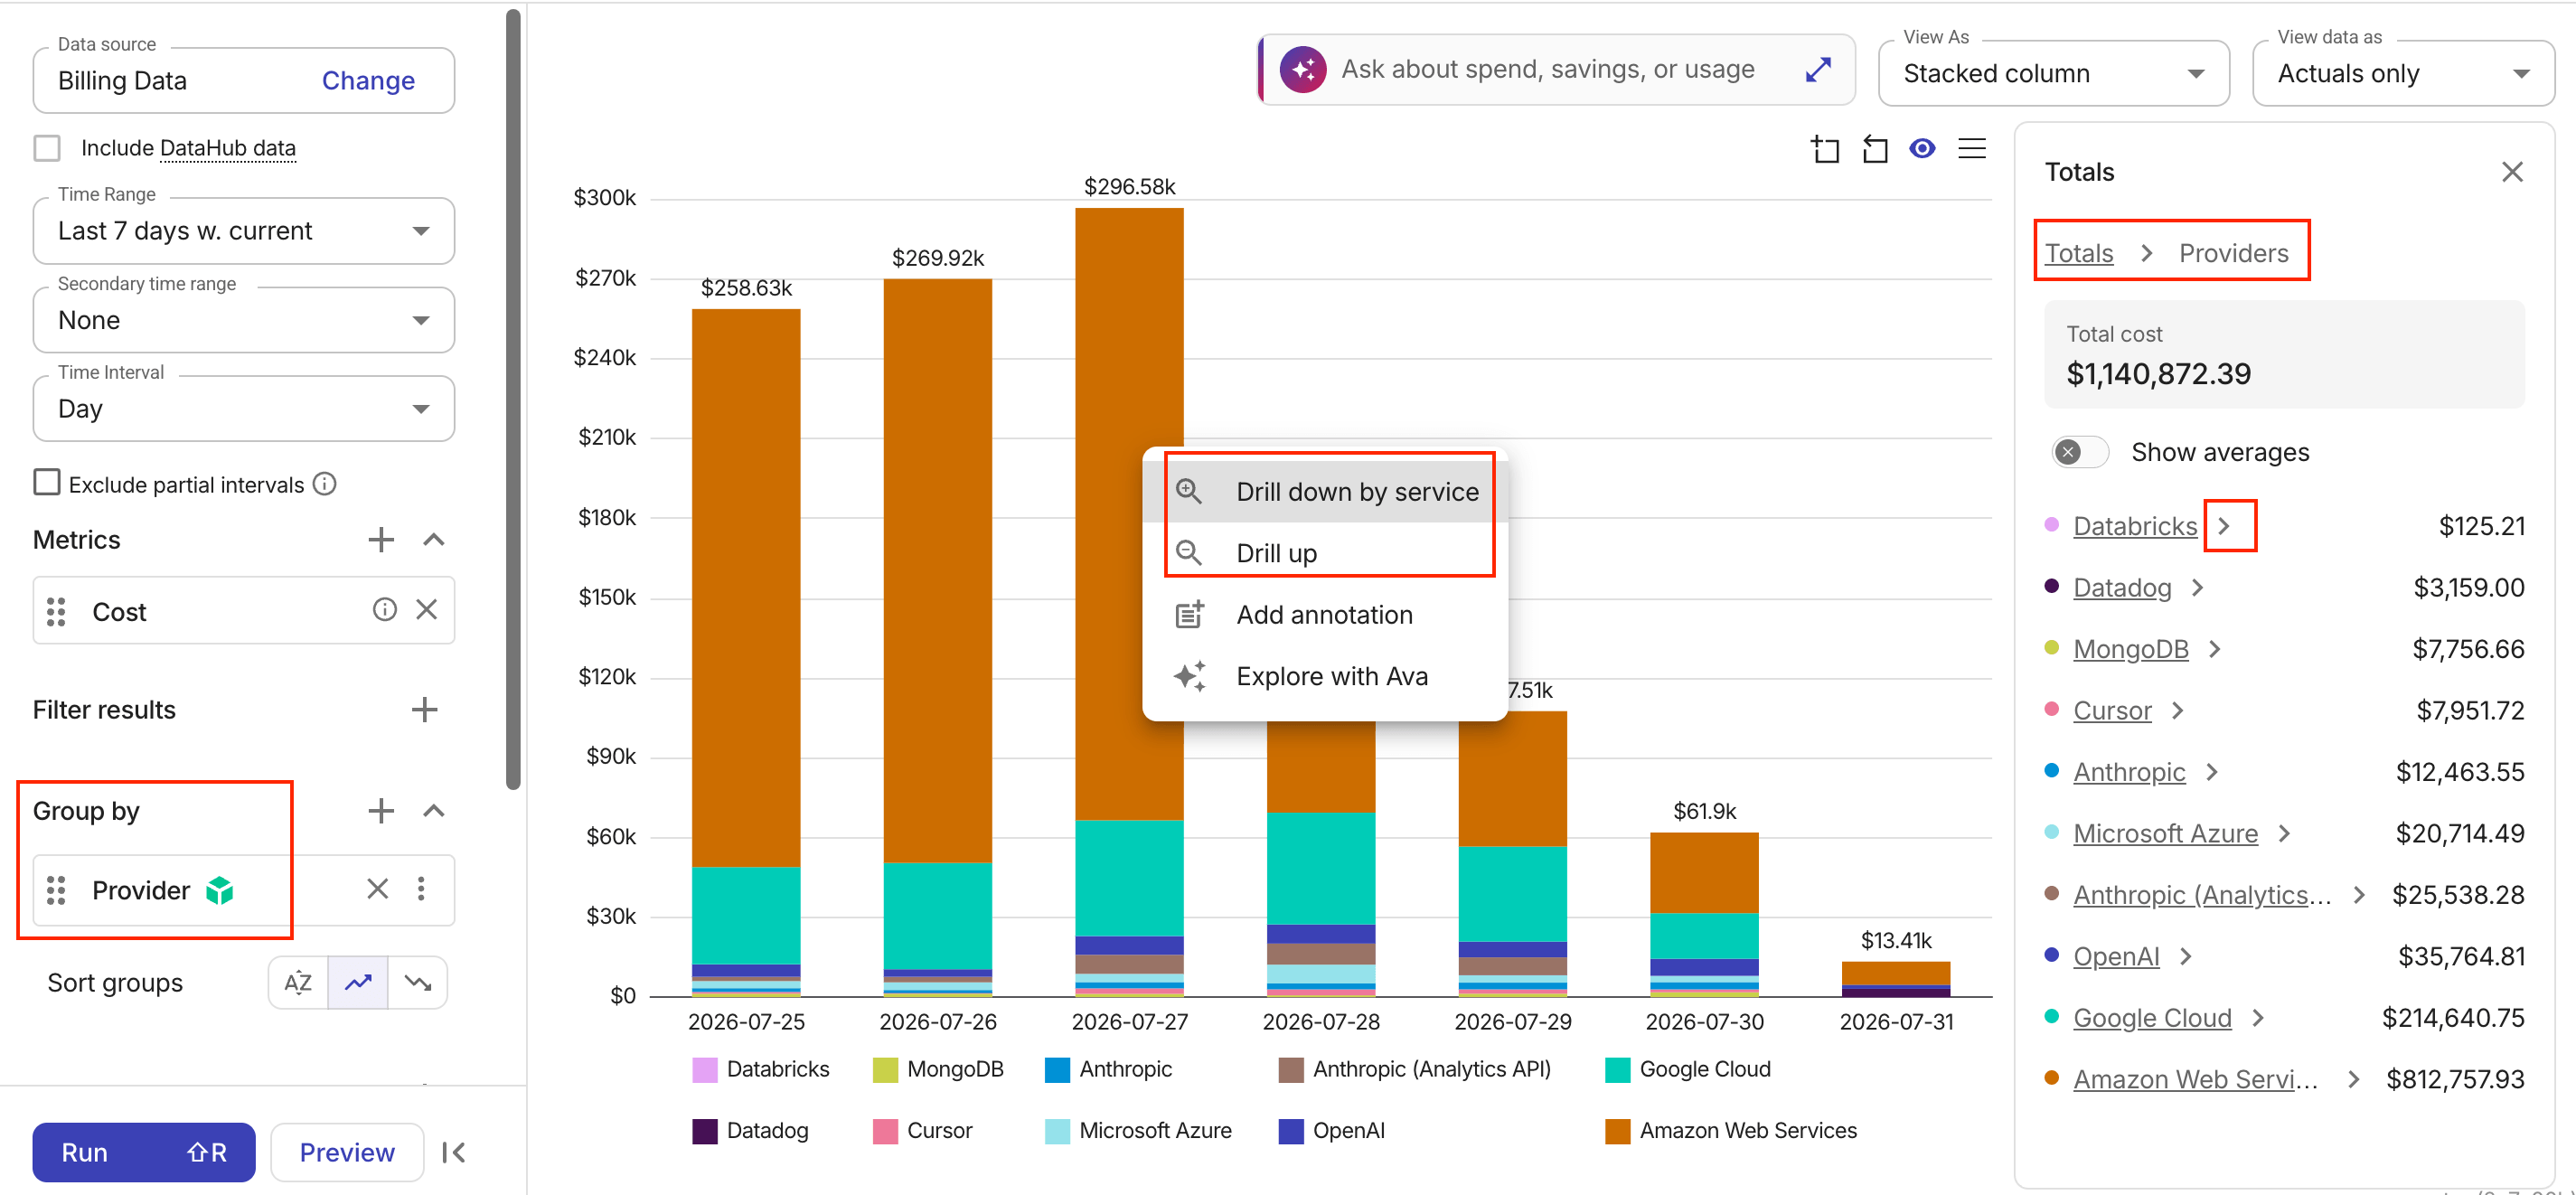Choose Explore with Ava from the context menu
2576x1195 pixels.
tap(1325, 677)
